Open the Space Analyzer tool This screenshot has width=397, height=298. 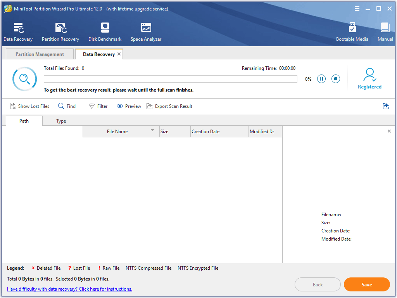[x=146, y=32]
